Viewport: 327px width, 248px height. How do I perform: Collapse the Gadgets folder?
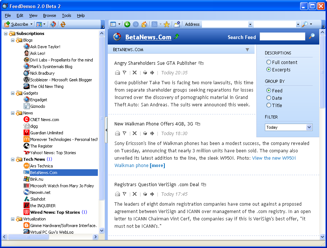13,93
